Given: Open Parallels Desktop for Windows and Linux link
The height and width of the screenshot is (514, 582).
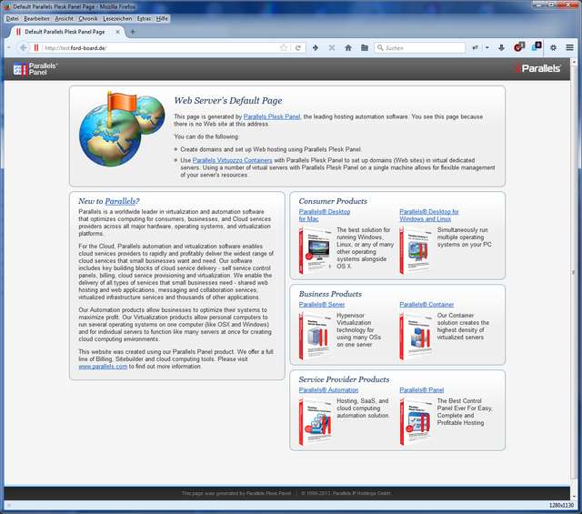Looking at the screenshot, I should (x=429, y=216).
